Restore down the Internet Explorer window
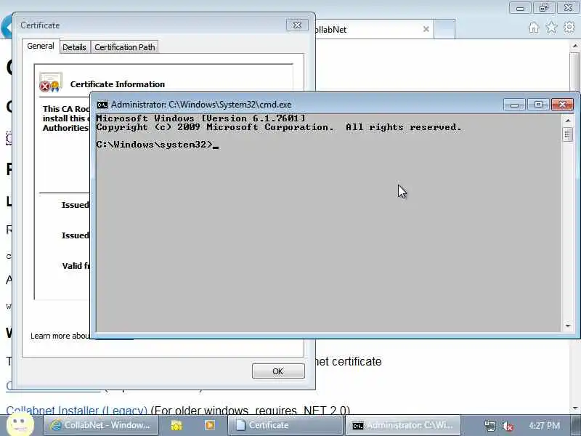 (544, 7)
